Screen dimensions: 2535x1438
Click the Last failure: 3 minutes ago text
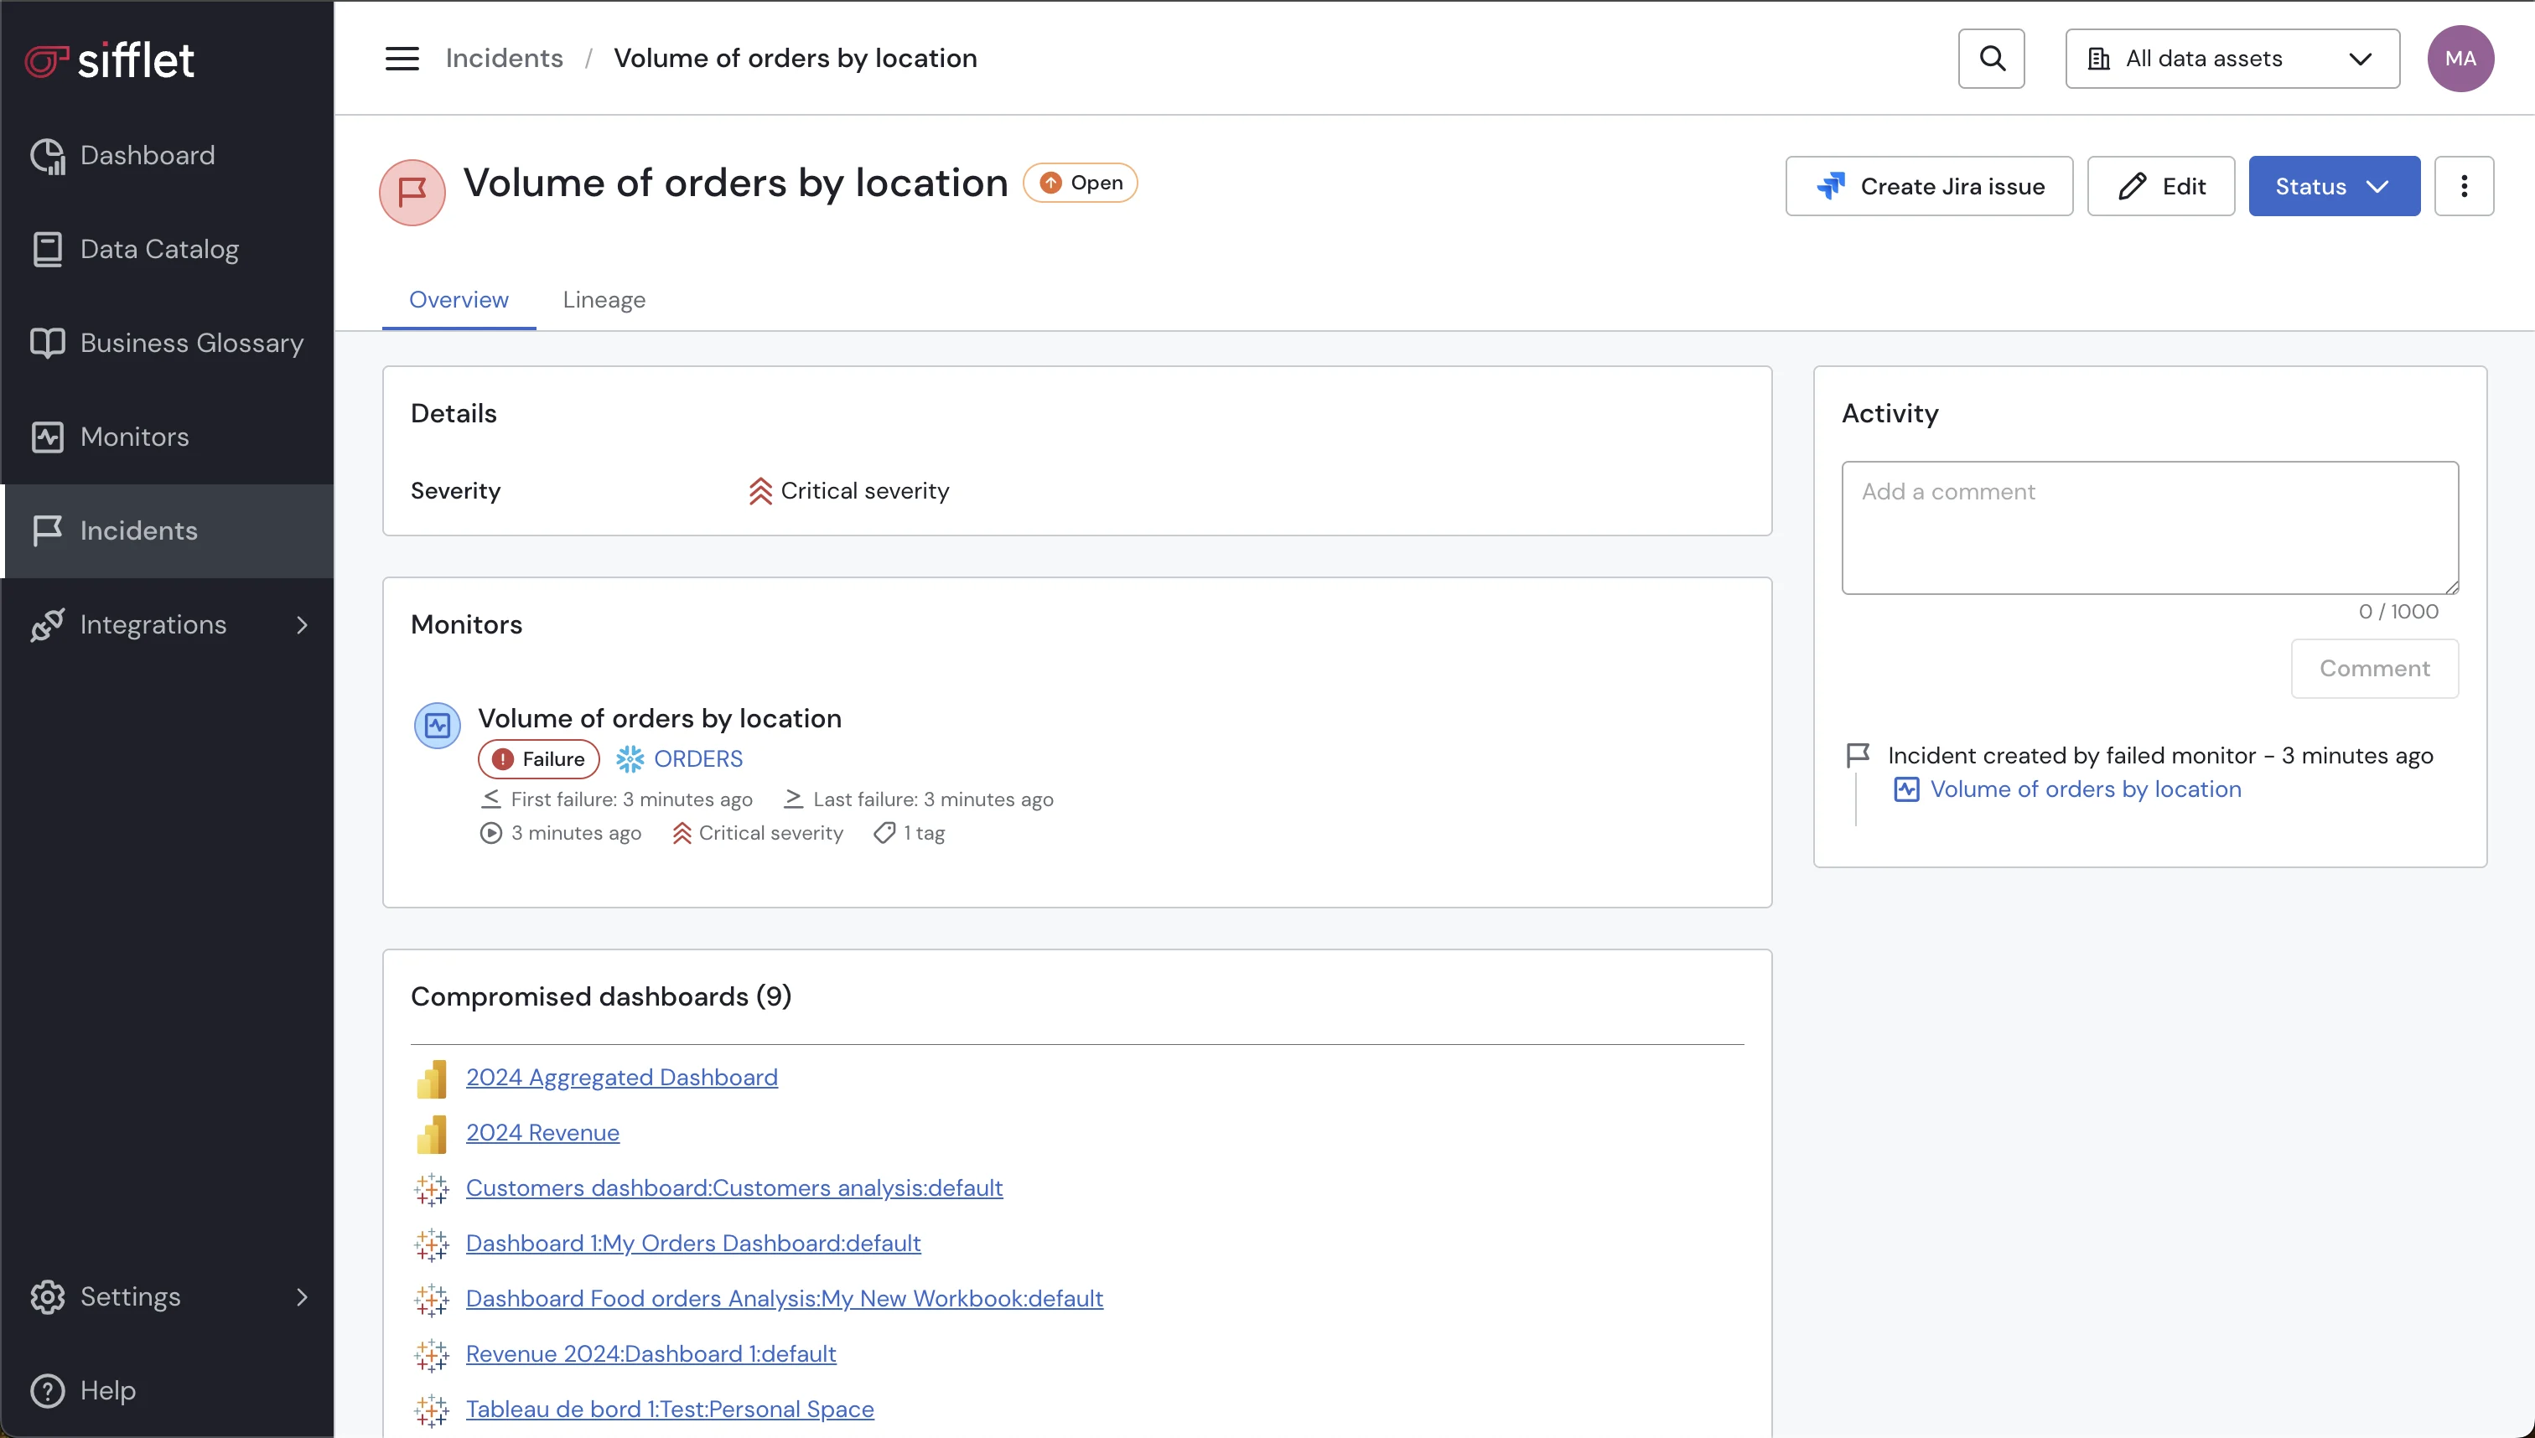(x=932, y=799)
